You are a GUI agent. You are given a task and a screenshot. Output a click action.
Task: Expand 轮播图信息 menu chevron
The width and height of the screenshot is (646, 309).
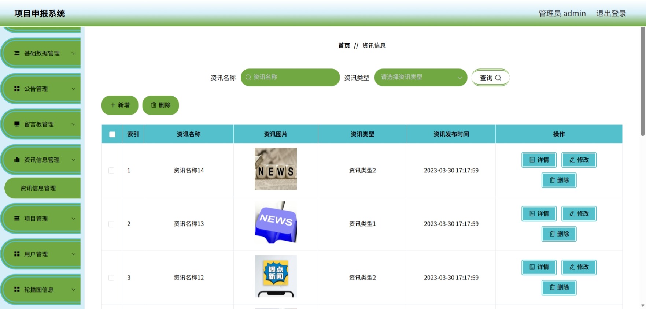tap(74, 290)
